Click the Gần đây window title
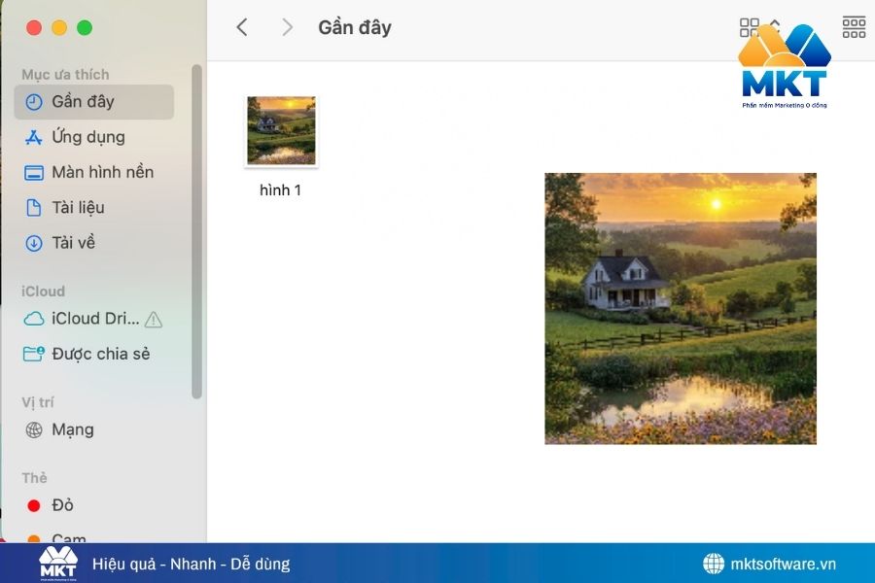This screenshot has width=875, height=583. pos(354,27)
